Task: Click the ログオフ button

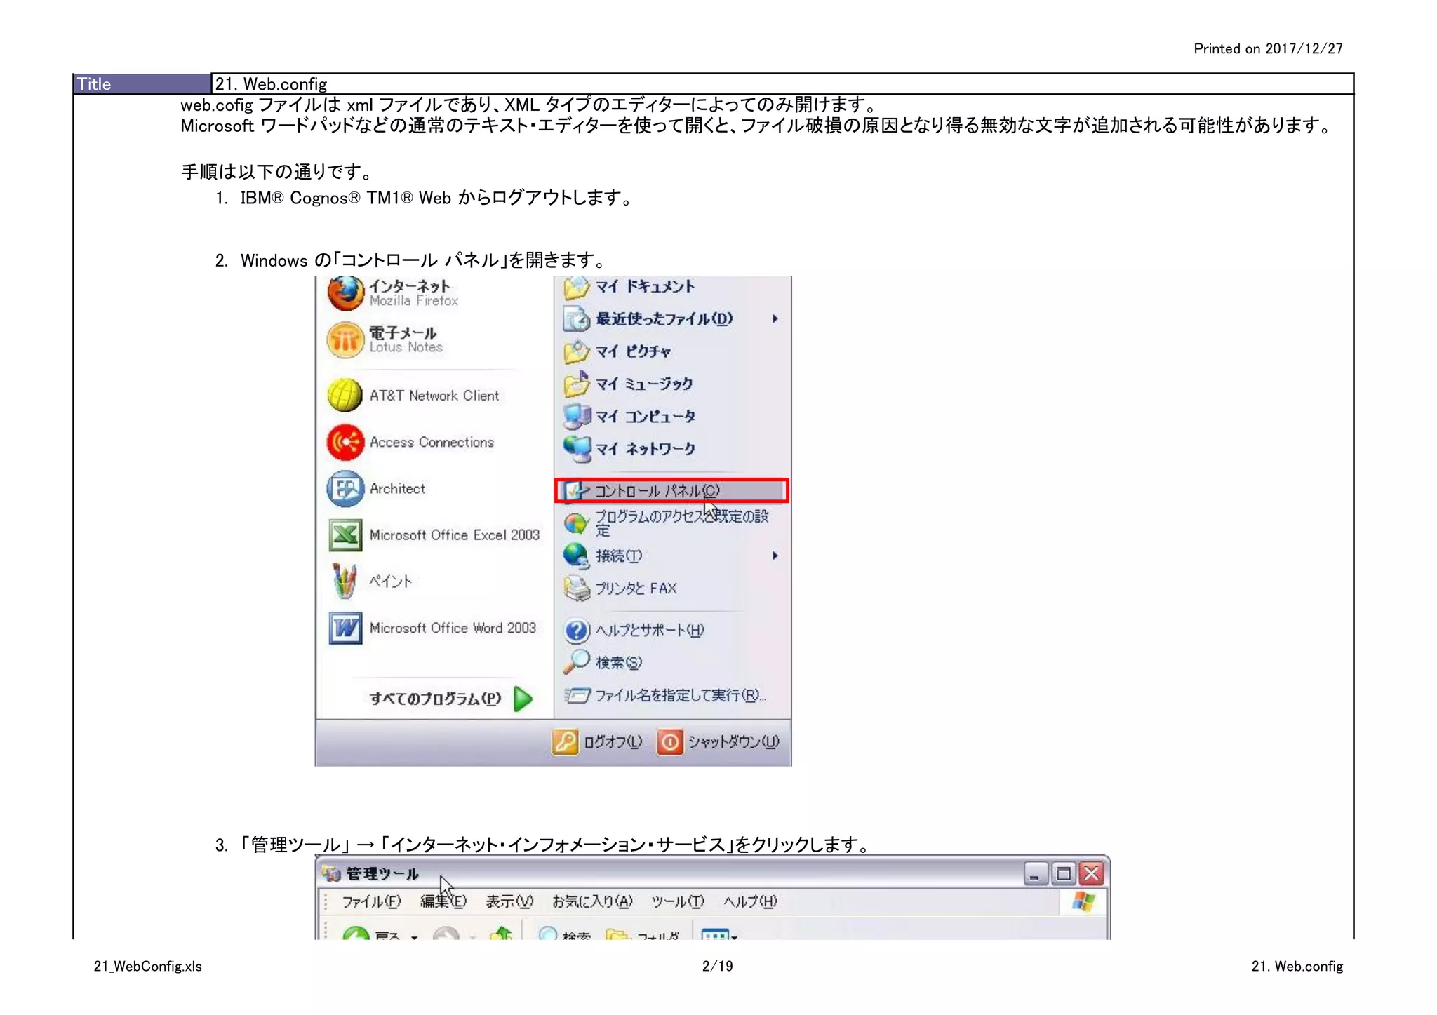Action: tap(598, 742)
